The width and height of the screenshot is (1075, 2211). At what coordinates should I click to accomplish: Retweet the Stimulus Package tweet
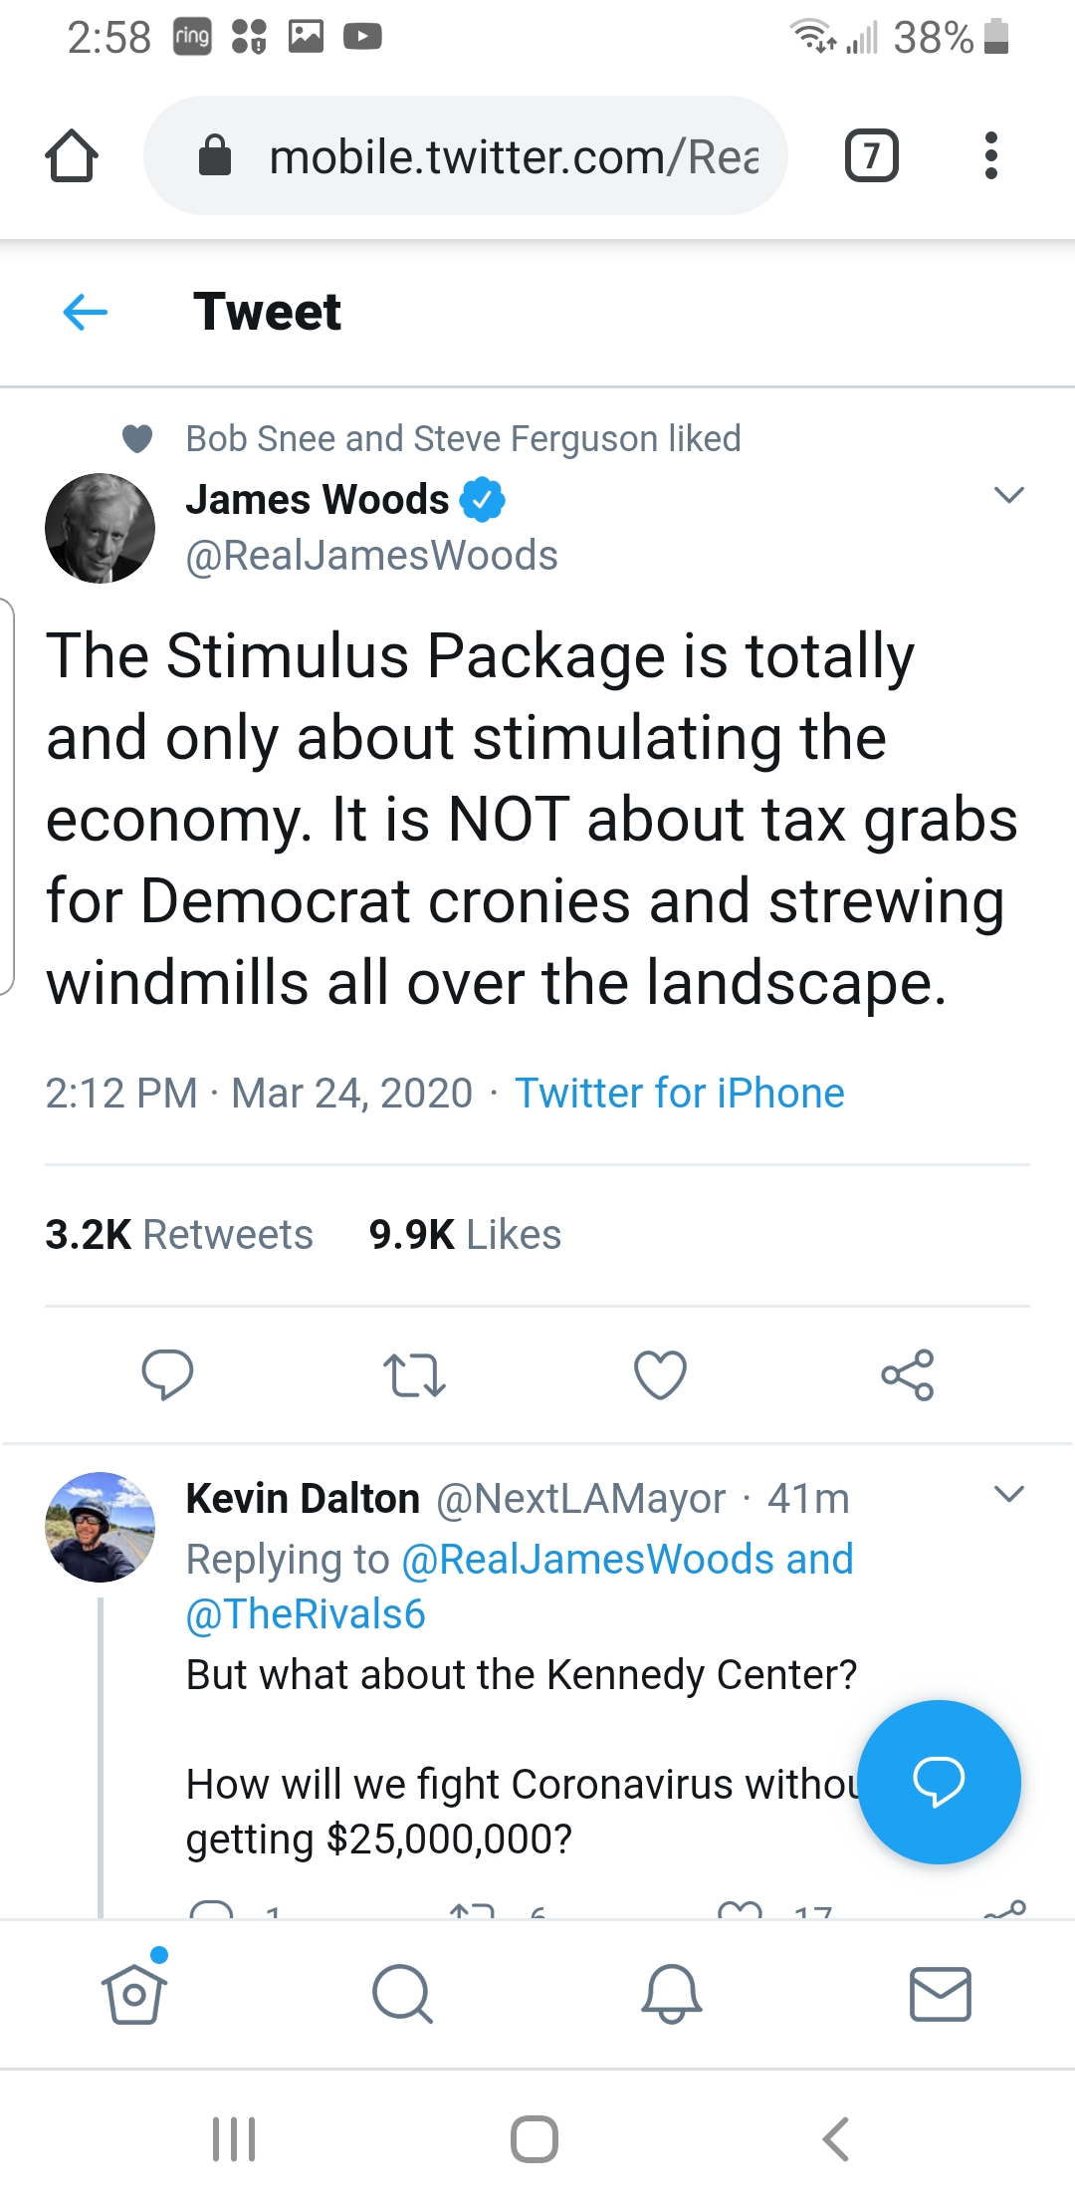pyautogui.click(x=414, y=1375)
